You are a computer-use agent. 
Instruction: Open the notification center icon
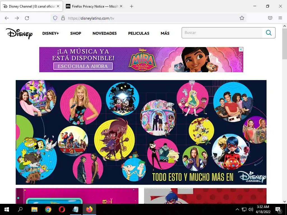pos(278,209)
